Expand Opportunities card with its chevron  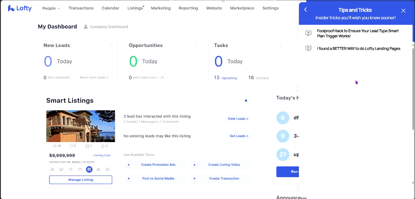click(x=196, y=45)
